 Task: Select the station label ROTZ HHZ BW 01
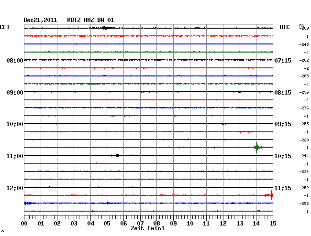(x=90, y=20)
